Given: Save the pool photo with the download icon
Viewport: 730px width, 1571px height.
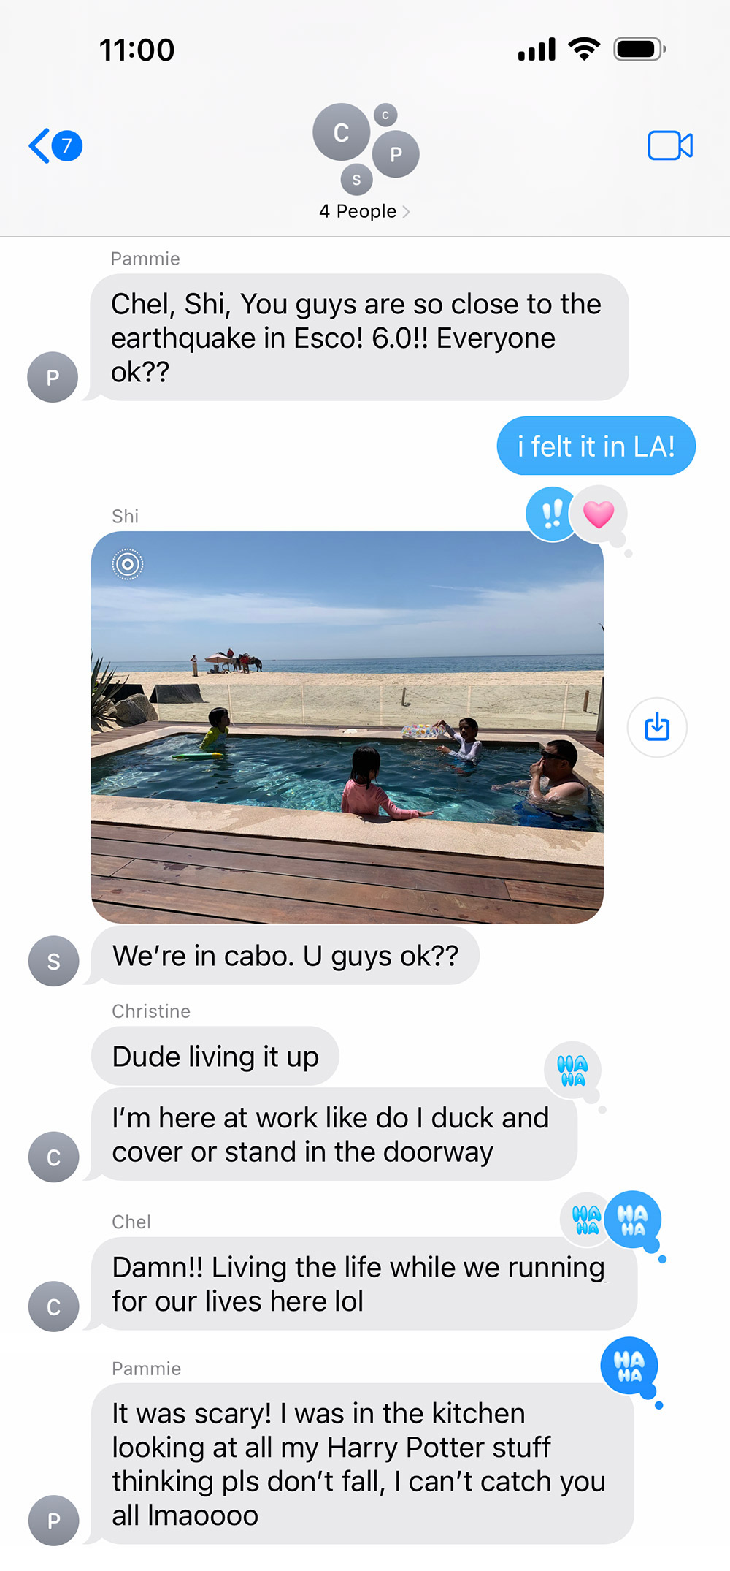Looking at the screenshot, I should point(657,728).
